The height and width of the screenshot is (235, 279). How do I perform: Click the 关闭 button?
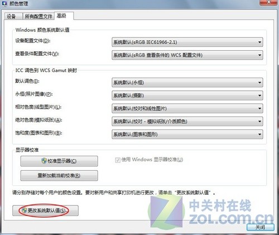261,227
